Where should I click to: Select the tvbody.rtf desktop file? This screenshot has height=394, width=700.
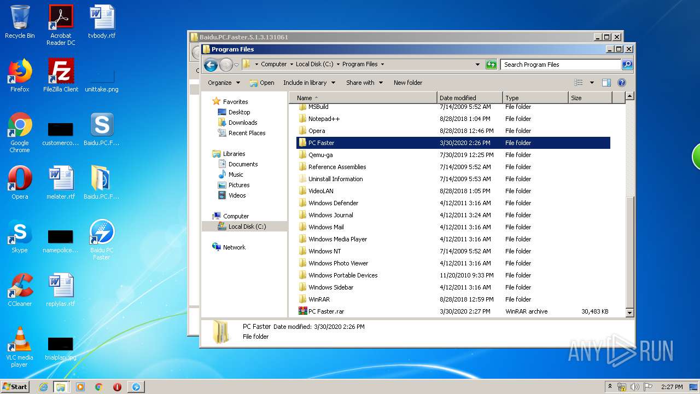[x=102, y=22]
